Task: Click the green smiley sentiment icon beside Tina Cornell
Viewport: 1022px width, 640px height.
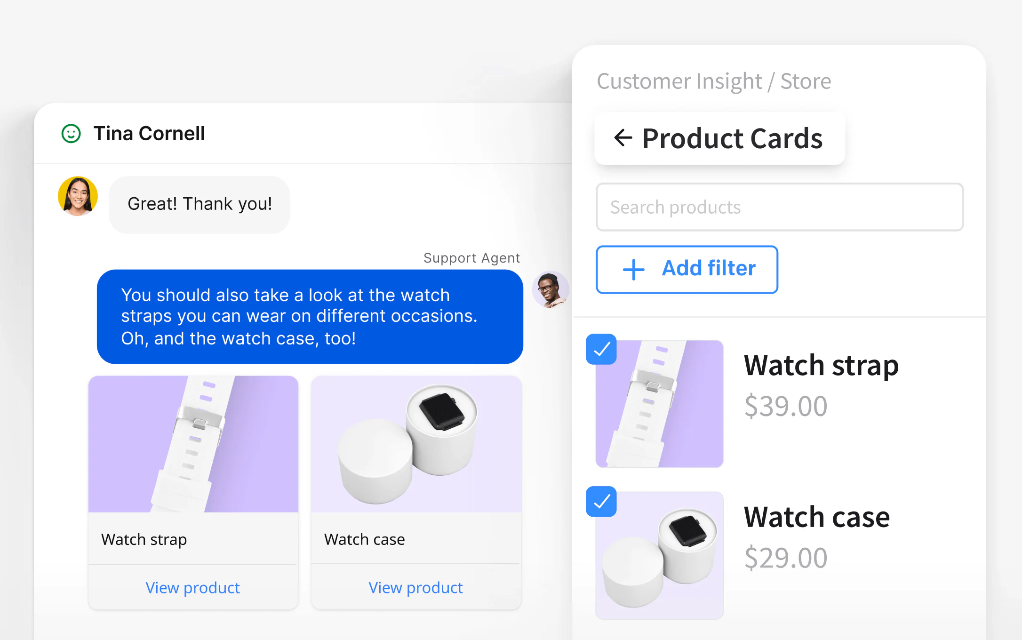Action: (71, 134)
